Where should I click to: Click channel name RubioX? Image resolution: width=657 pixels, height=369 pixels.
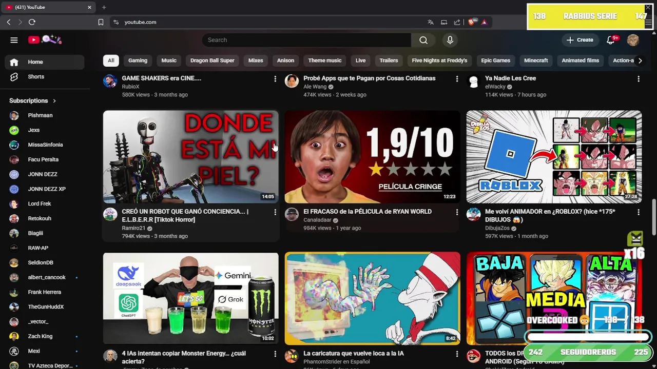click(x=130, y=87)
